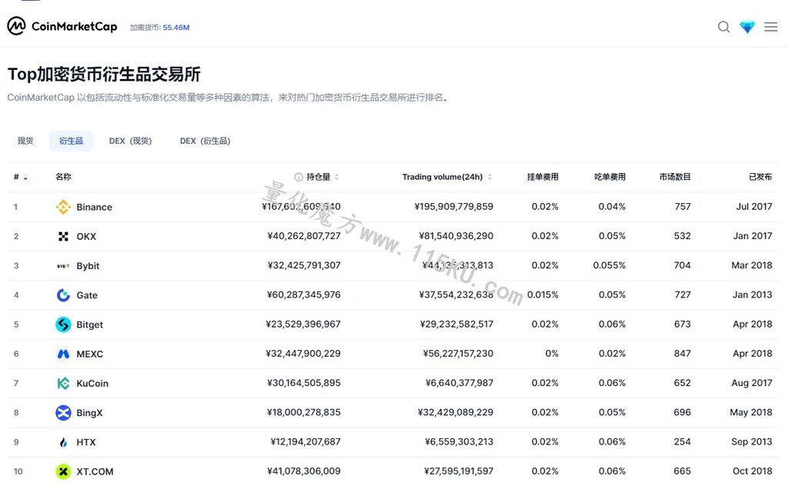Click the Binance logo icon
Viewport: 788px width, 486px height.
click(x=63, y=207)
